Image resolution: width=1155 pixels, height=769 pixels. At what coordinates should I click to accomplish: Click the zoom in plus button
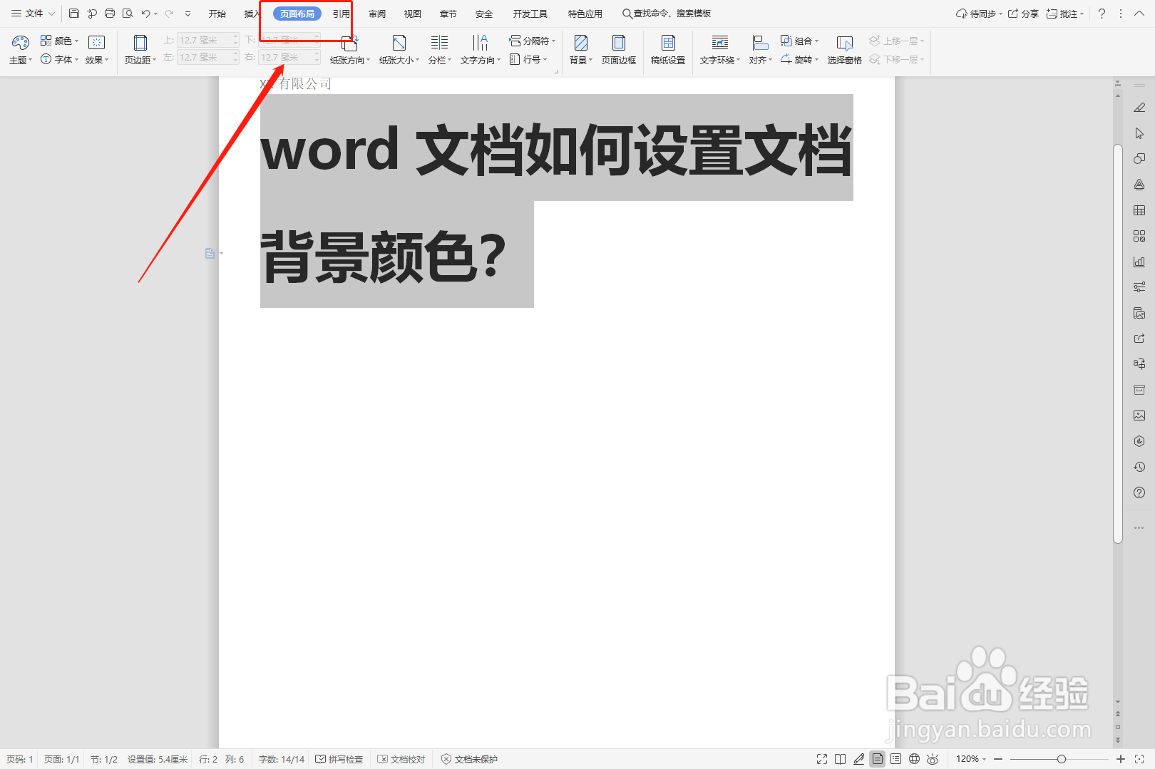click(1121, 759)
